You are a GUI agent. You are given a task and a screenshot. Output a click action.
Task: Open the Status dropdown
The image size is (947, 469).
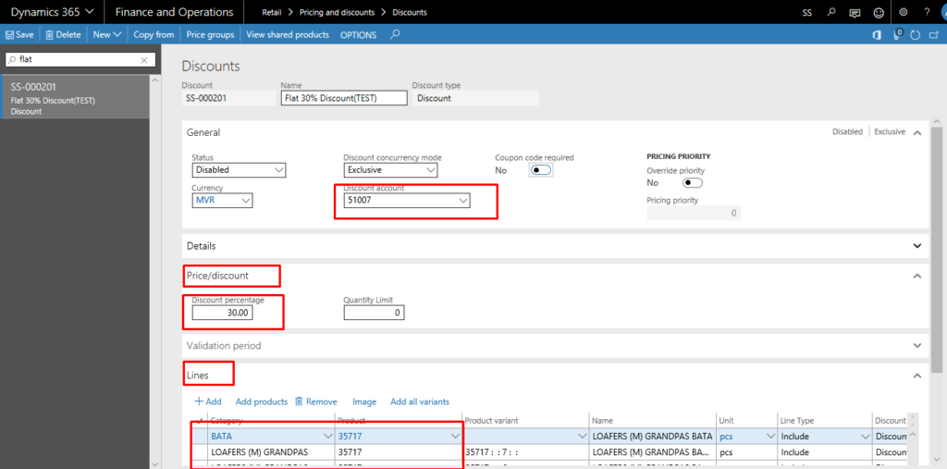[239, 170]
